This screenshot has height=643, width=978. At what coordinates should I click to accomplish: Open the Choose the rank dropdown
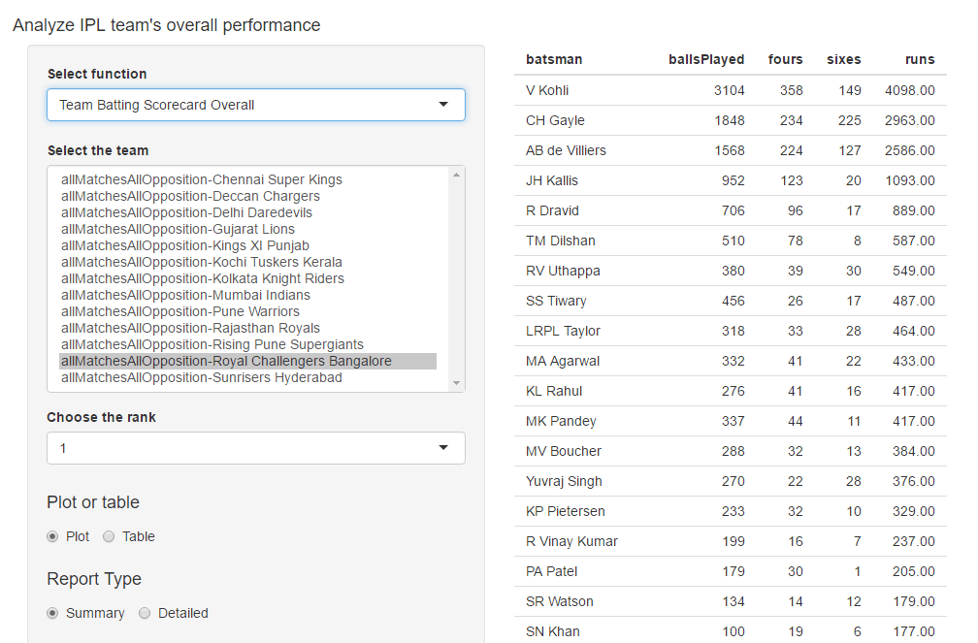(243, 448)
